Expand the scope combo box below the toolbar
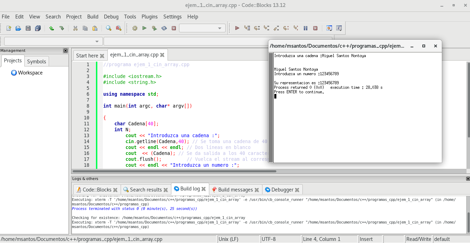The height and width of the screenshot is (243, 470). click(x=53, y=41)
